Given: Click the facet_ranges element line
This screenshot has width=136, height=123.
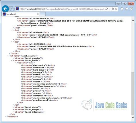Looking at the screenshot, I should [28, 109].
